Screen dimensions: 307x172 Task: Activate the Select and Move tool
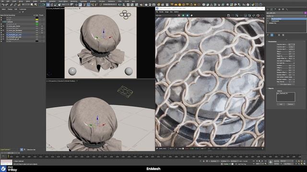48,5
